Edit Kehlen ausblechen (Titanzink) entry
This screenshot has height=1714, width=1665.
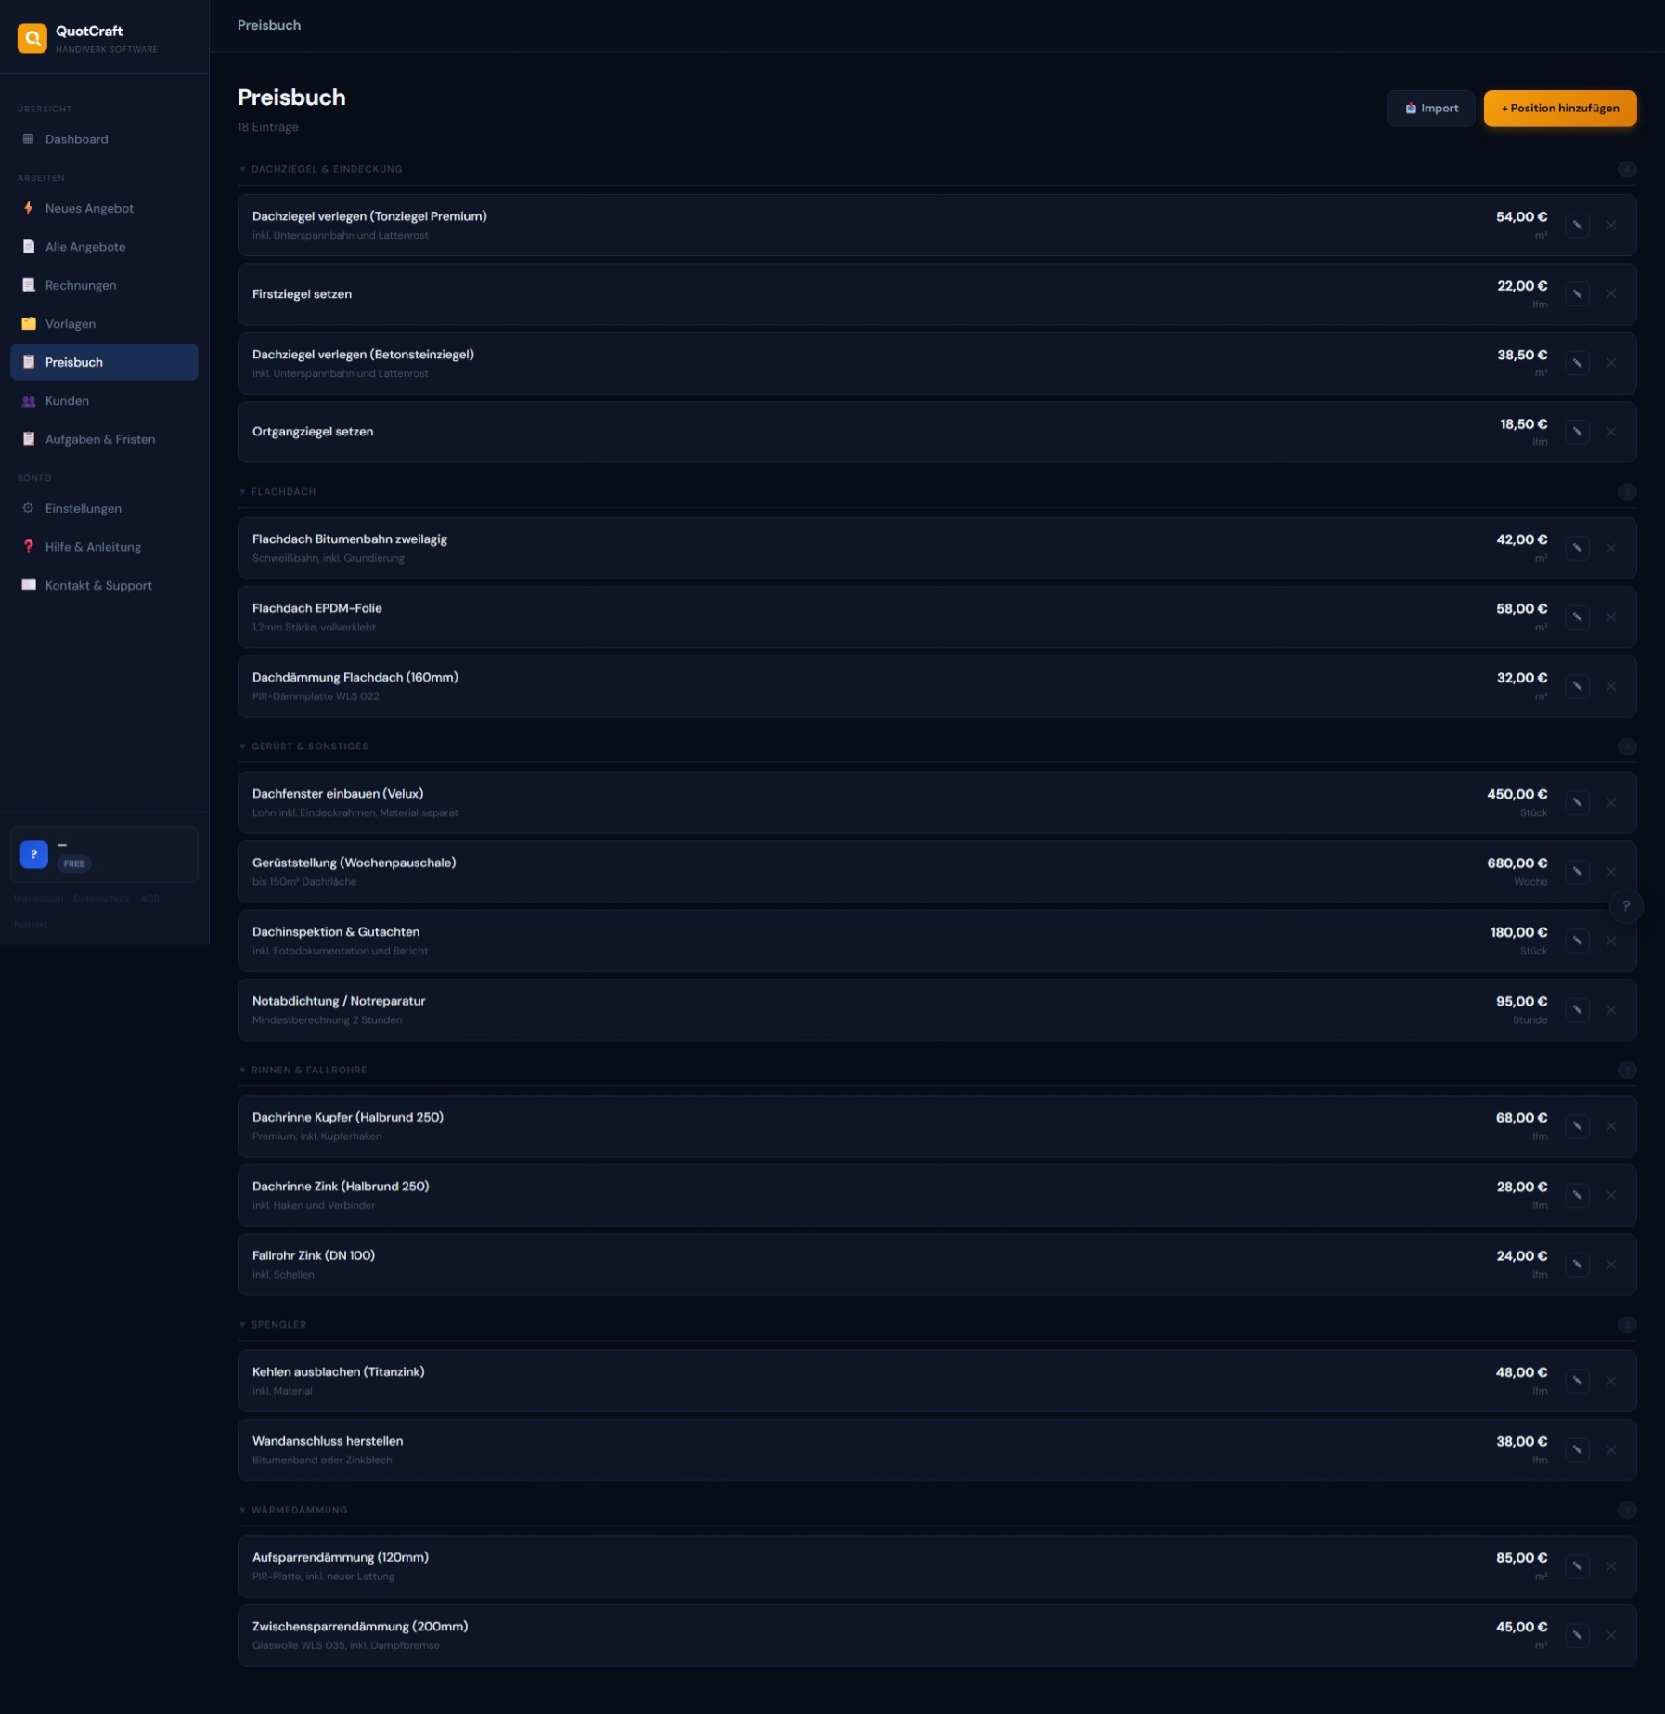1577,1381
